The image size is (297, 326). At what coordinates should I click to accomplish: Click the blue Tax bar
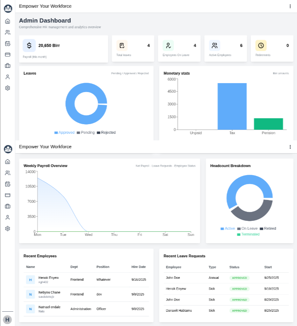[232, 106]
